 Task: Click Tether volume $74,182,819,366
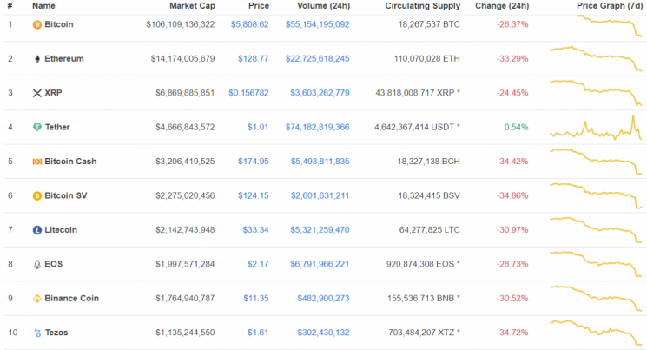tap(318, 127)
